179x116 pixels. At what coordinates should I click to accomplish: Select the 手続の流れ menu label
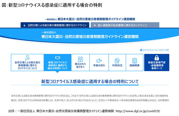99,66
